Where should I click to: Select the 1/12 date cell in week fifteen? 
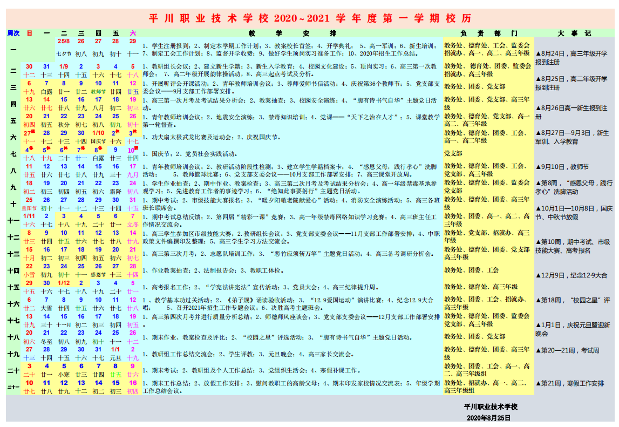tap(64, 283)
